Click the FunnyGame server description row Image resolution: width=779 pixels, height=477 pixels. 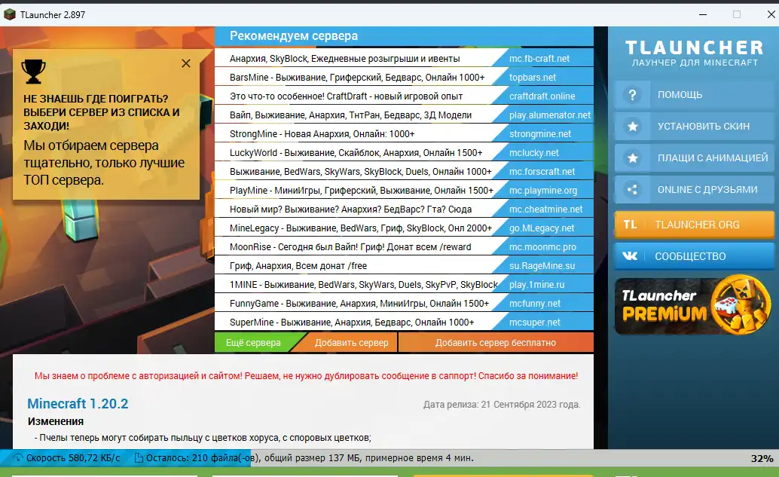[x=359, y=304]
